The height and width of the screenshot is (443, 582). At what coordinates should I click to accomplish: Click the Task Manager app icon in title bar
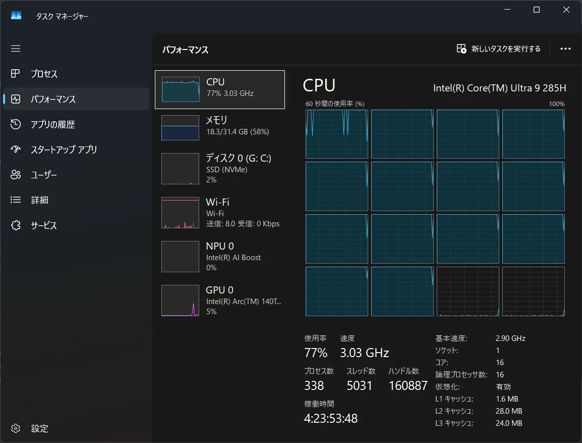pyautogui.click(x=16, y=15)
